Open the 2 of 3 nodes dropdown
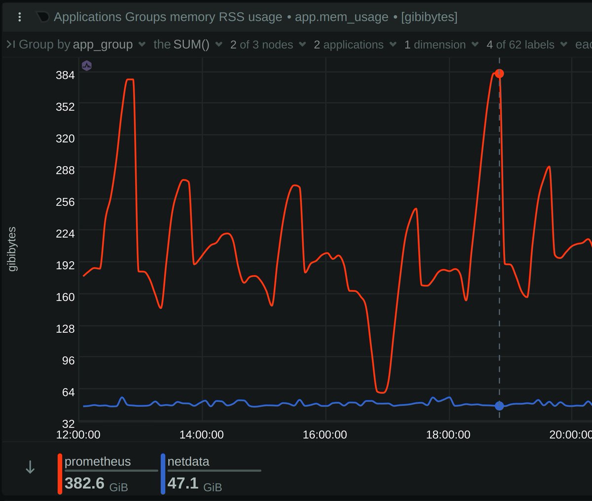 (268, 44)
